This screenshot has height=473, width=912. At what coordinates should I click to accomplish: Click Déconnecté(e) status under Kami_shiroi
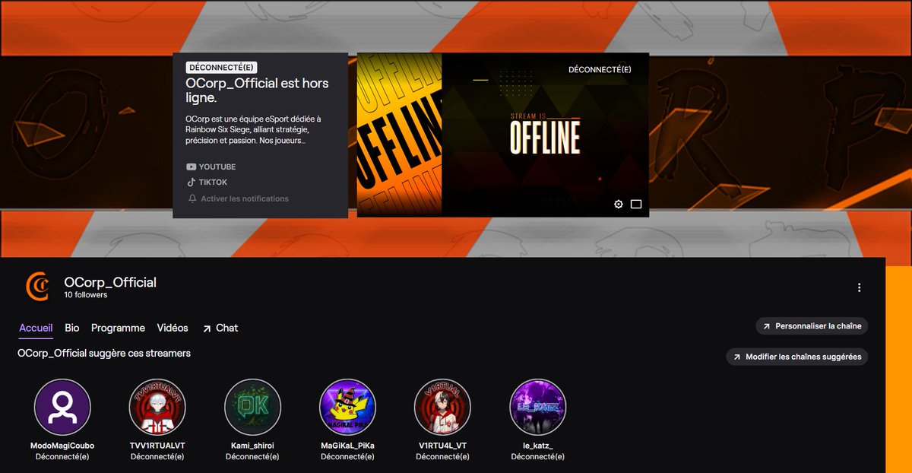252,457
